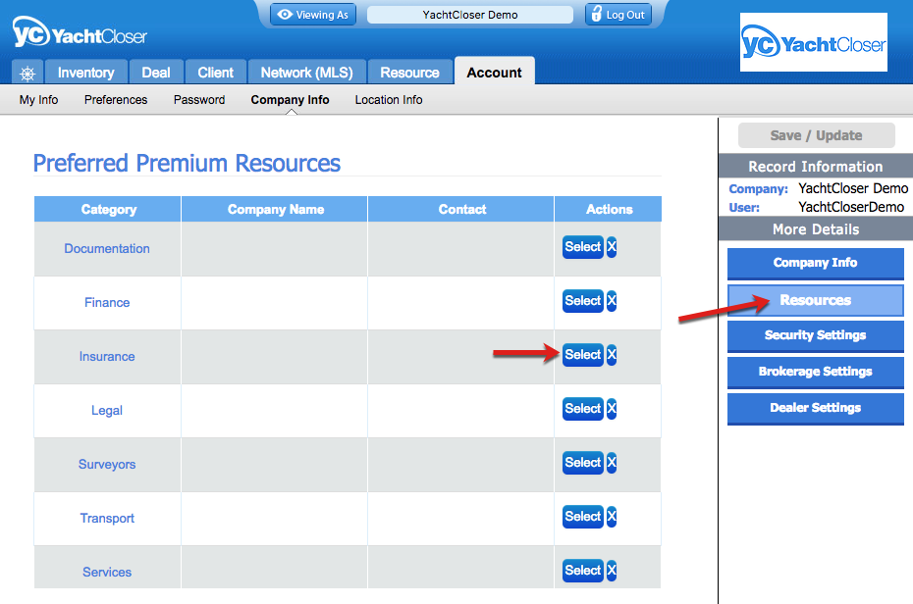This screenshot has width=913, height=604.
Task: Select a Documentation resource
Action: 583,247
